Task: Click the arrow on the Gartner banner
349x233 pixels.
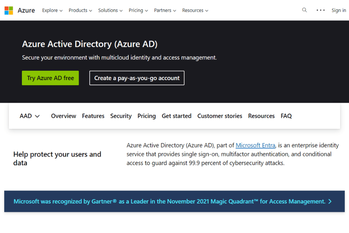Action: (x=331, y=201)
